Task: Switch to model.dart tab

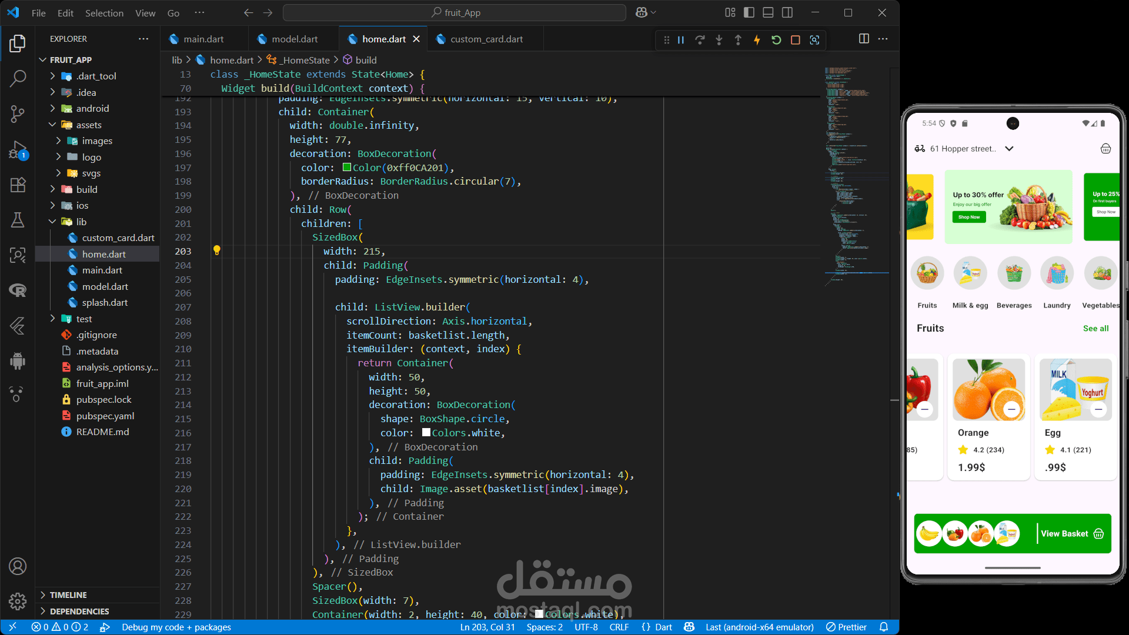Action: (295, 39)
